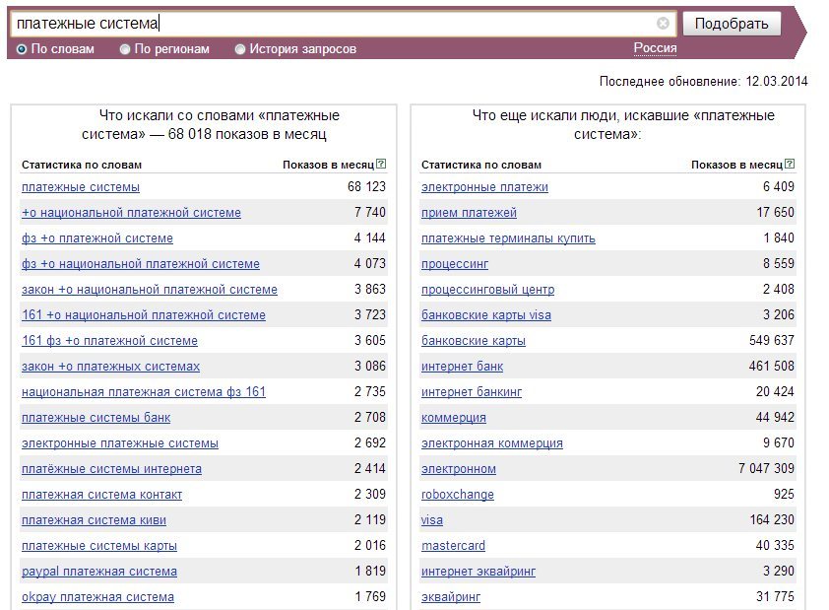Open '161 фз +о платежной системе' link
Image resolution: width=829 pixels, height=610 pixels.
[109, 341]
